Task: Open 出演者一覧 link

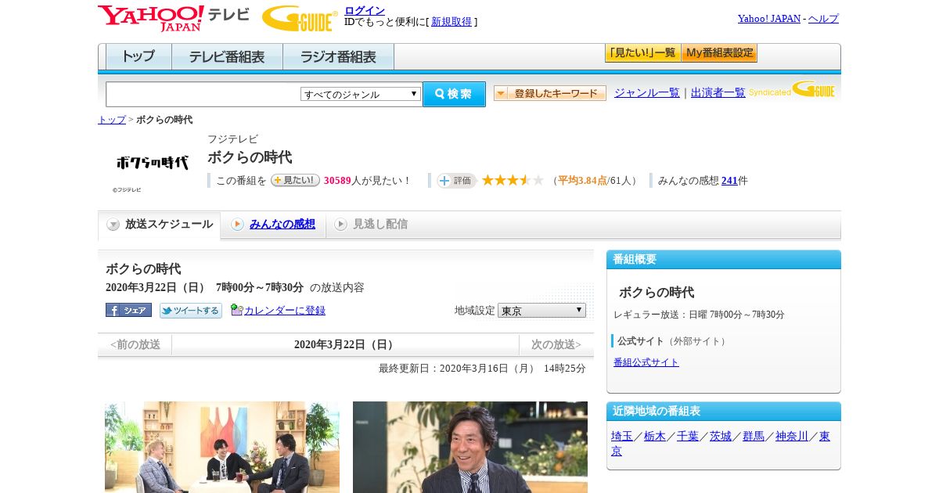Action: (x=718, y=92)
